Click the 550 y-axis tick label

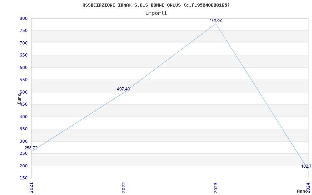pos(23,80)
